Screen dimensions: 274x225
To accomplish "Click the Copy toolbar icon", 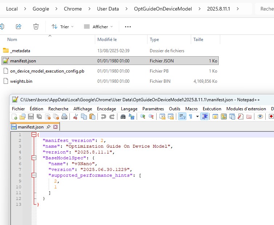I will 84,116.
